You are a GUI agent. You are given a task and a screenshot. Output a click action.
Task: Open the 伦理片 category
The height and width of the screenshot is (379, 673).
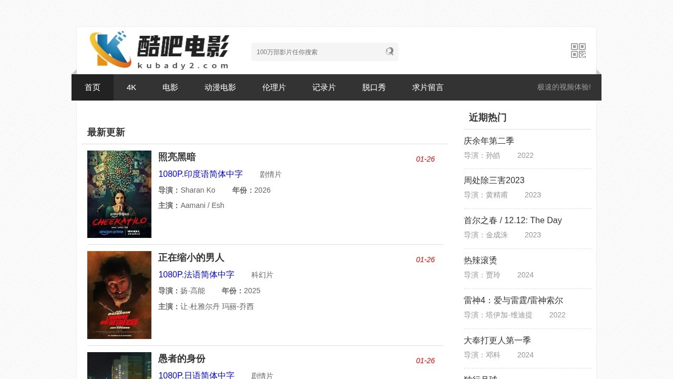pos(274,87)
